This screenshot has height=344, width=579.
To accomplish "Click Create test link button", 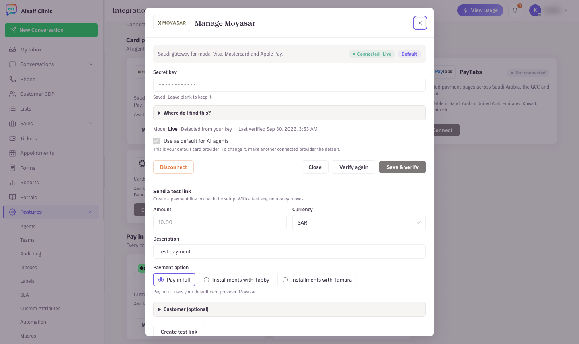I will 179,331.
